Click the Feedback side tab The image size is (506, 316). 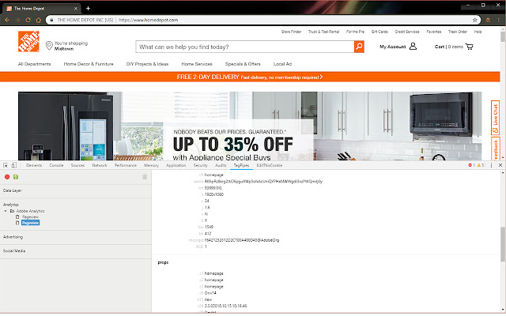click(x=495, y=149)
